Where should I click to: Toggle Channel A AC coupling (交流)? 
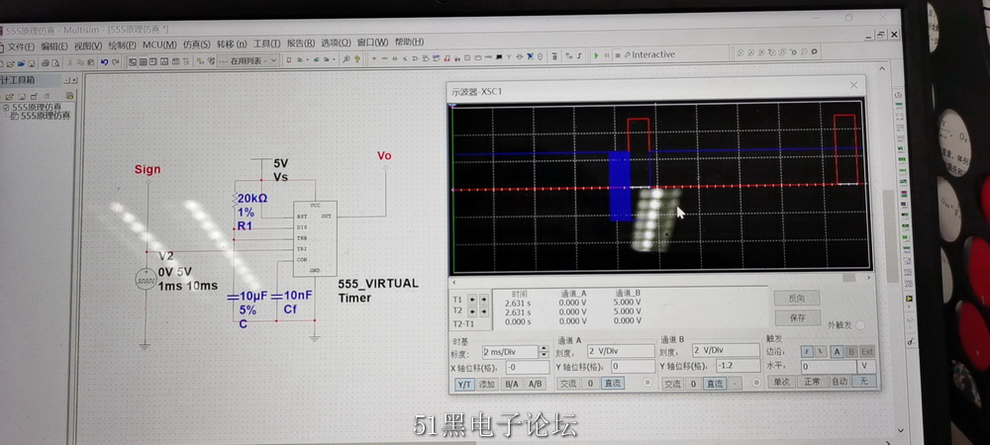[x=568, y=383]
